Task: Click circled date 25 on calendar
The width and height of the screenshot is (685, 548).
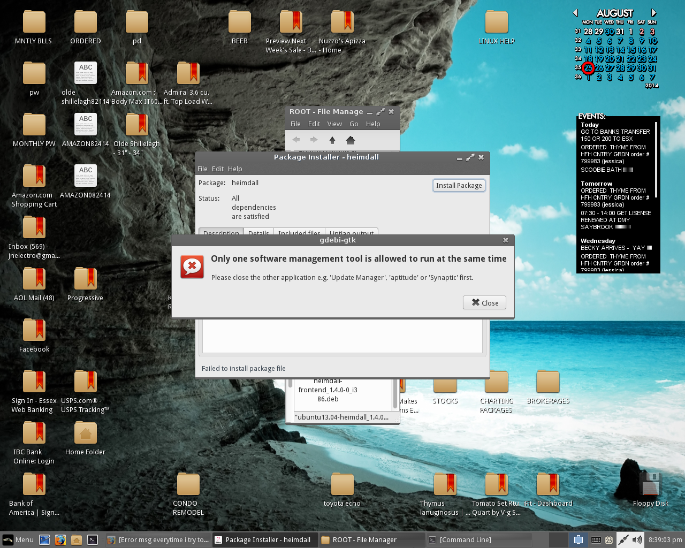Action: [588, 68]
